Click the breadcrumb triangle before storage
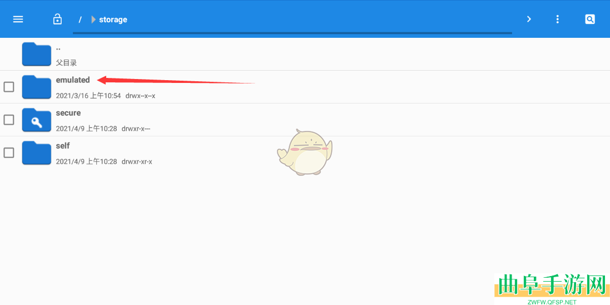 tap(93, 19)
